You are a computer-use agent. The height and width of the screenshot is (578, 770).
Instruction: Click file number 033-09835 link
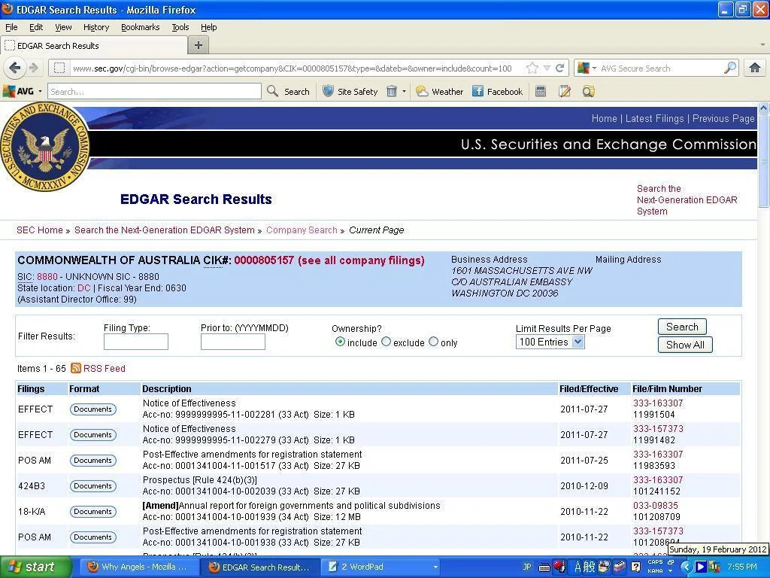point(656,505)
